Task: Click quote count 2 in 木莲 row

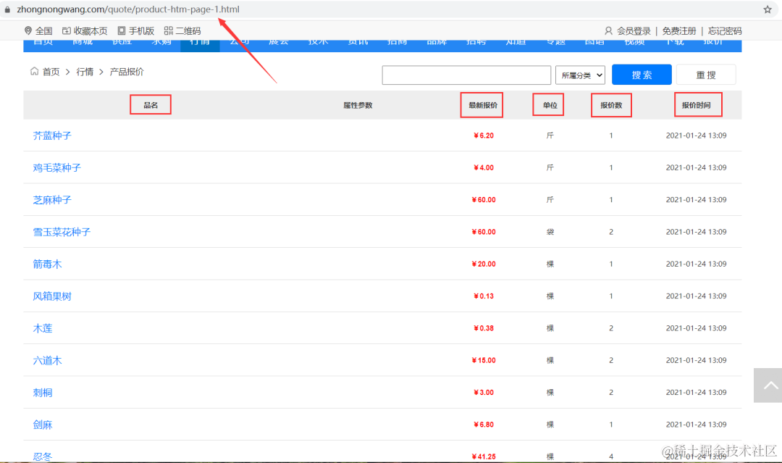Action: [611, 328]
